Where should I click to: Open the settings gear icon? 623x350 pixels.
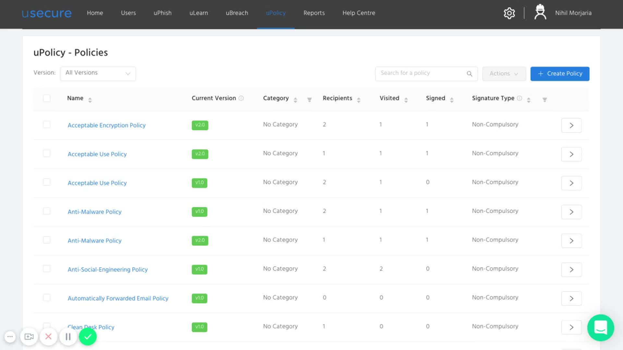pos(509,13)
